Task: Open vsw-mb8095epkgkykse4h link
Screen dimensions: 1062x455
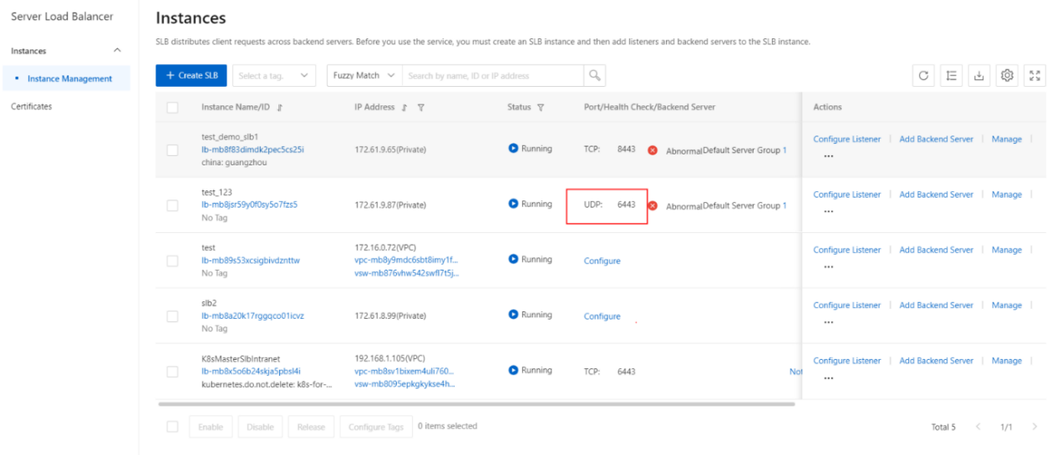Action: coord(405,384)
